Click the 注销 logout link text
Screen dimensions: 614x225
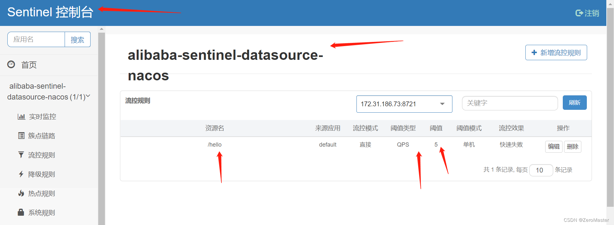click(592, 13)
